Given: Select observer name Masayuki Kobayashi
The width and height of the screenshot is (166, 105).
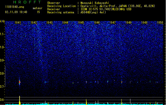Looking at the screenshot, I should click(95, 3).
